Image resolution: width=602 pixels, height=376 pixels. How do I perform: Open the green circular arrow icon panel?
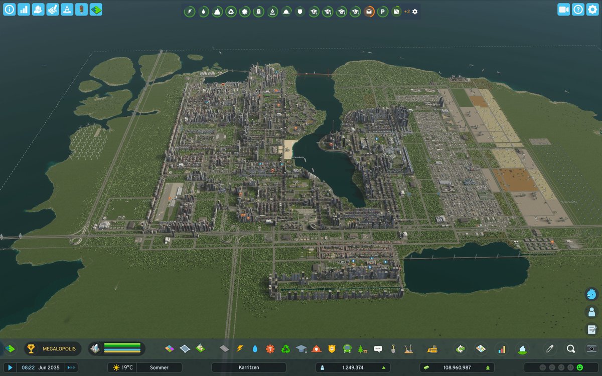[x=461, y=349]
